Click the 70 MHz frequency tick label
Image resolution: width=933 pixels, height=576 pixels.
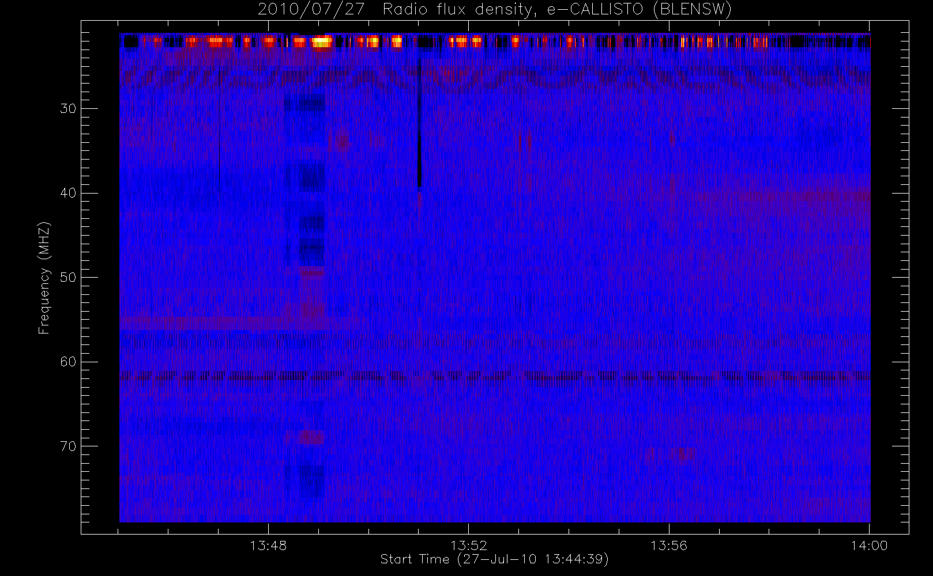coord(68,446)
